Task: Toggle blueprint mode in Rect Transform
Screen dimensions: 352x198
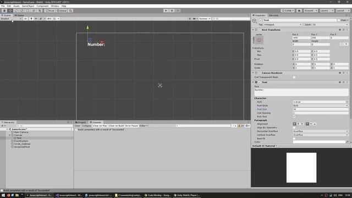Action: [x=342, y=44]
